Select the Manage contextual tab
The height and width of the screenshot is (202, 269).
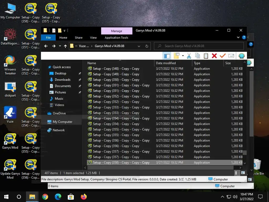[117, 31]
